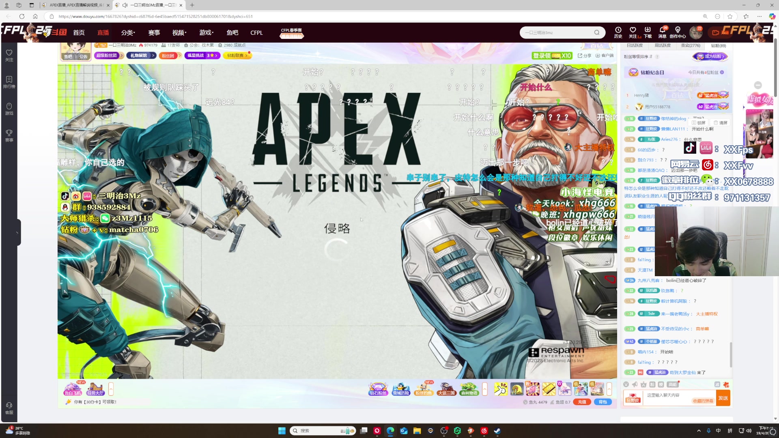Image resolution: width=779 pixels, height=438 pixels.
Task: Open the 钻石粉丝 diamond fans icon
Action: 378,389
